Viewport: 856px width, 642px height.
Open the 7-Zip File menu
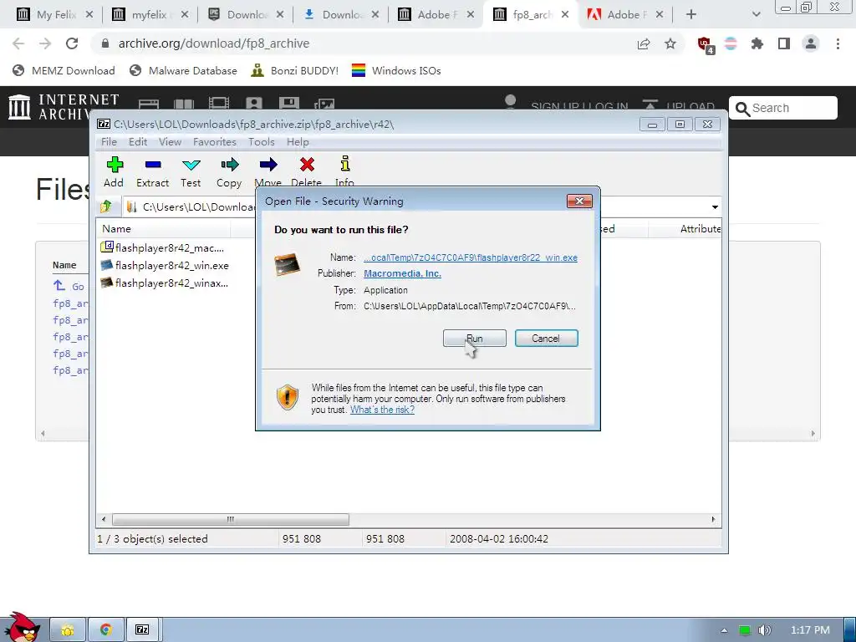coord(109,142)
